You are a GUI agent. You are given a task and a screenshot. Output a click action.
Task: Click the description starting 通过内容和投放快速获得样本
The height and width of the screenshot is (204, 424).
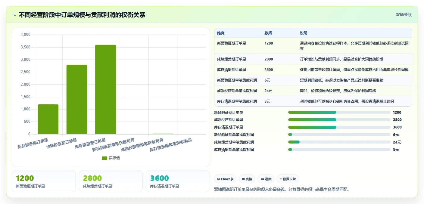pyautogui.click(x=354, y=46)
